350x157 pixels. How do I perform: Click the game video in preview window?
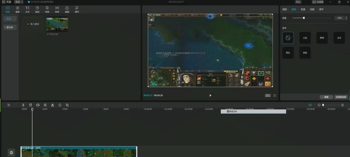[x=210, y=50]
